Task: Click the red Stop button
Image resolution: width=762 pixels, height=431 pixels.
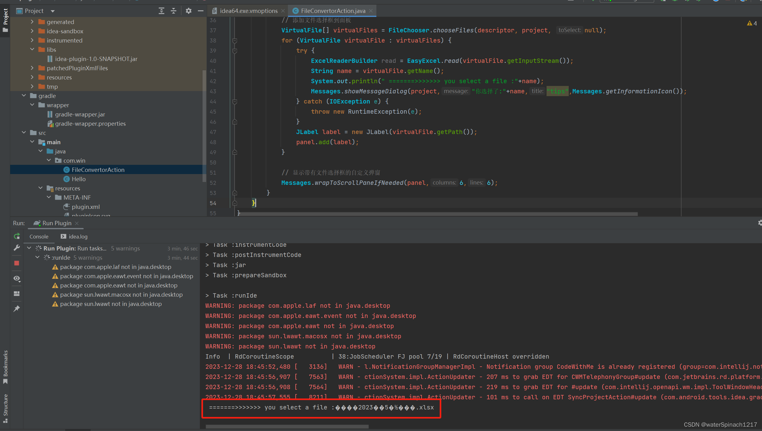Action: [x=17, y=263]
